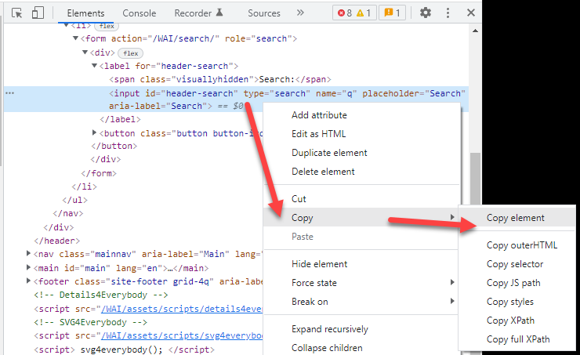
Task: Click the Elements panel vertical scrollbar thumb
Action: (475, 178)
